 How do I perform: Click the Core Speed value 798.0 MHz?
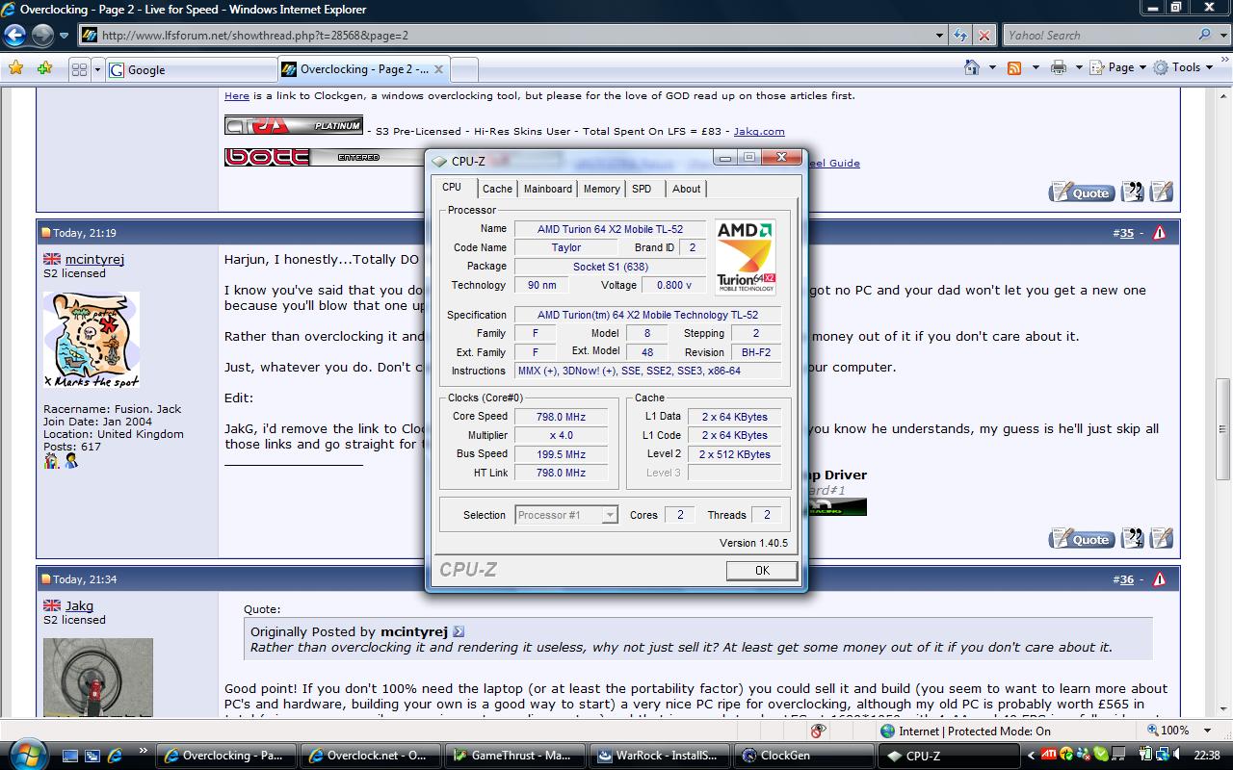click(x=561, y=417)
